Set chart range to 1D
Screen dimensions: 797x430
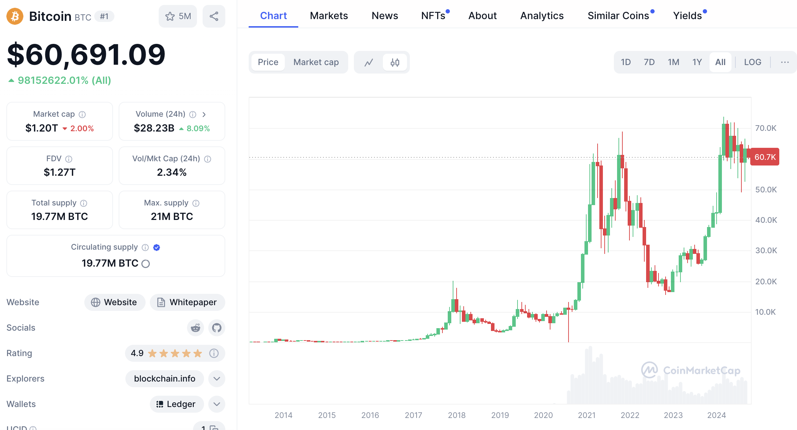(x=626, y=62)
